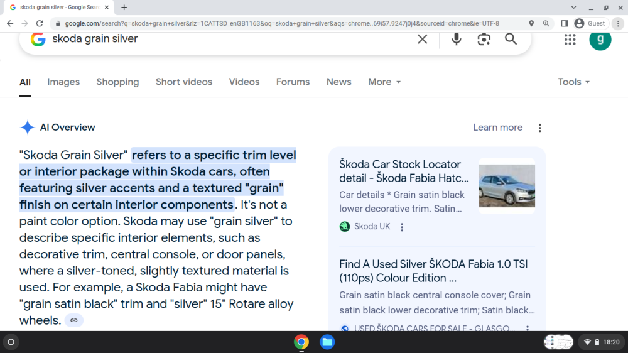
Task: Click the location pin icon in address bar
Action: (x=531, y=24)
